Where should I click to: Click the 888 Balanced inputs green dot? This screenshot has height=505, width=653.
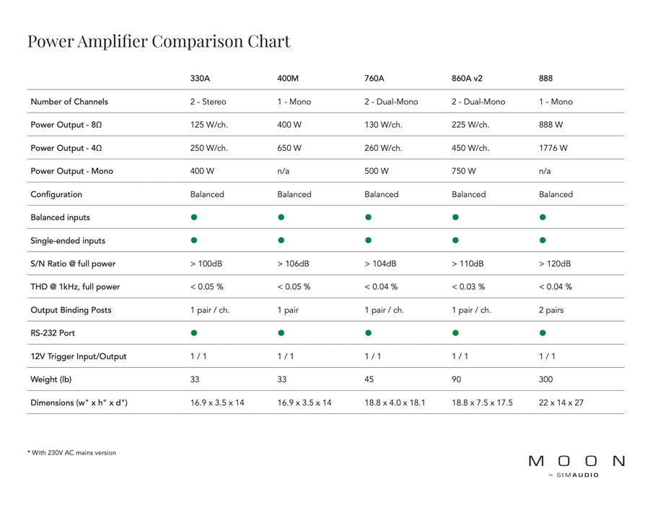pos(543,217)
